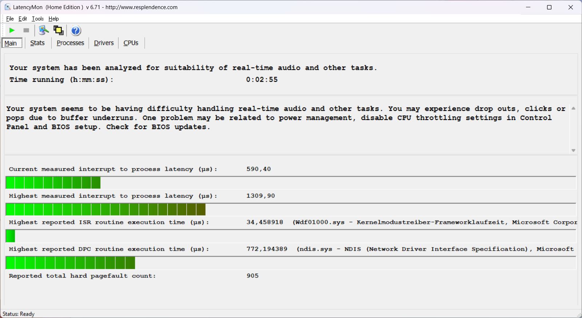Image resolution: width=582 pixels, height=318 pixels.
Task: Click the DPC execution time progress bar
Action: point(291,263)
